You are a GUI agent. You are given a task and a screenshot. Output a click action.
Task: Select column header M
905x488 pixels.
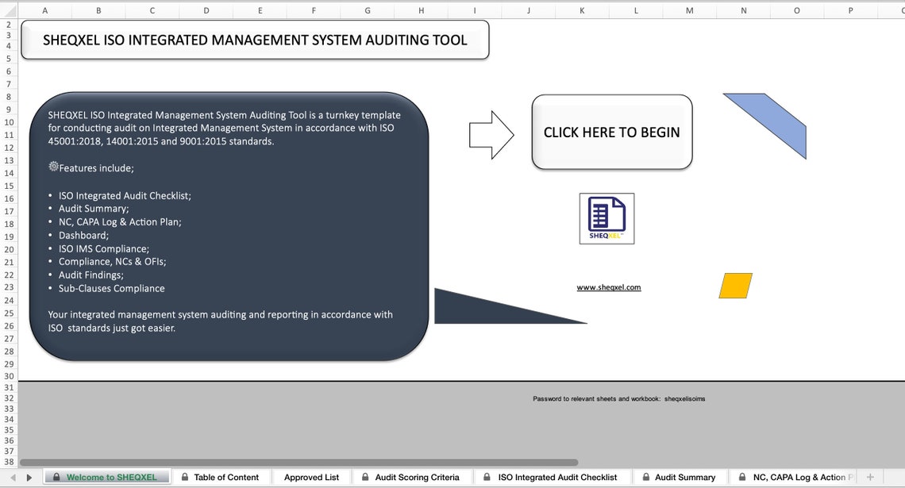click(x=688, y=10)
